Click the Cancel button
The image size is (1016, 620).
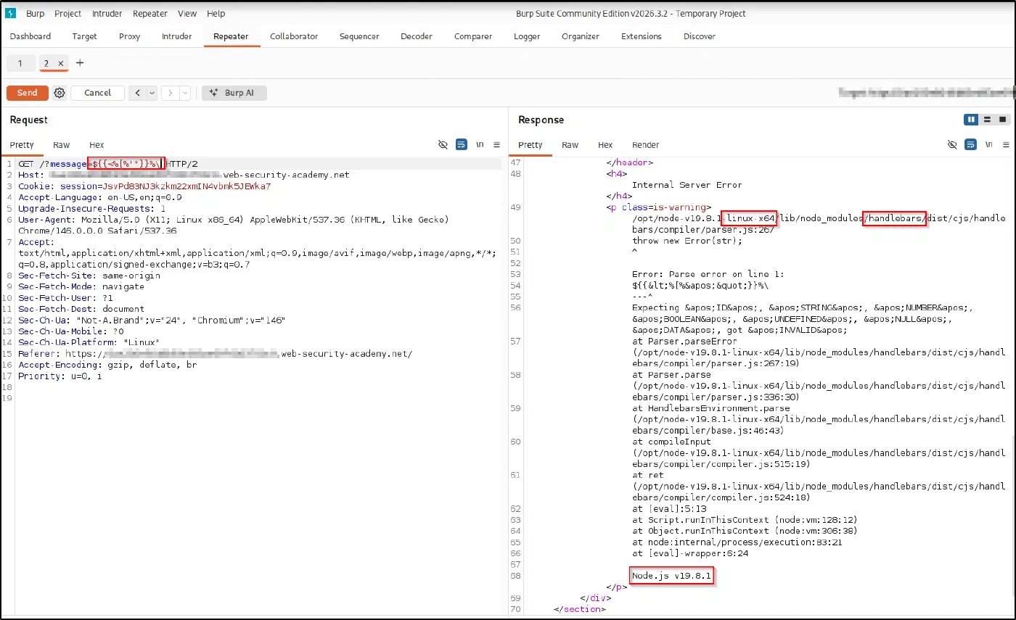[x=97, y=93]
